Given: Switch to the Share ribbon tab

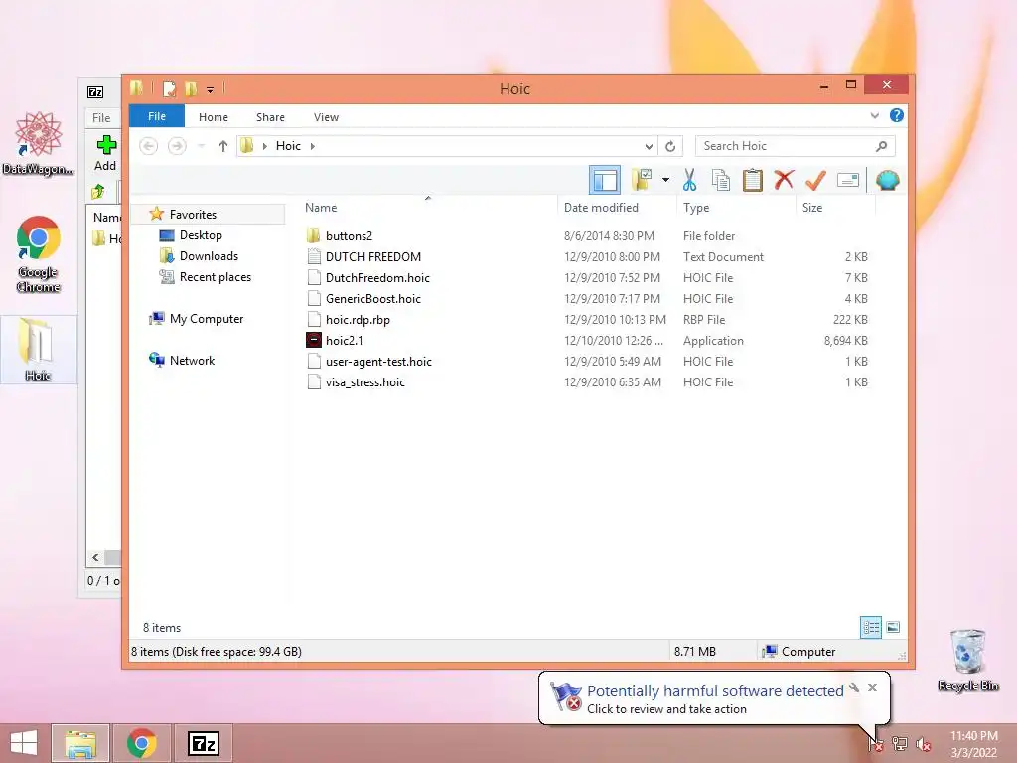Looking at the screenshot, I should (270, 117).
